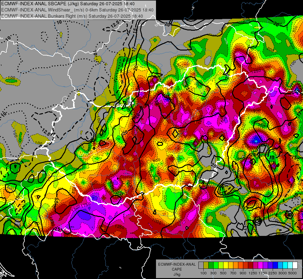The width and height of the screenshot is (303, 279).
Task: Click the 100 tick label in the legend
Action: 203,273
